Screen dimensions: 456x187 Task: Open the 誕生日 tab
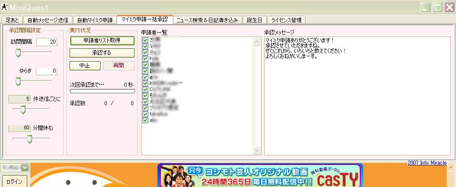(x=255, y=20)
